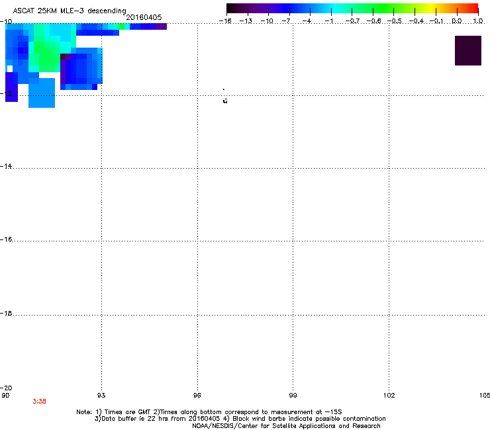Click the latitude axis label "-14"
This screenshot has width=490, height=430.
pos(6,166)
